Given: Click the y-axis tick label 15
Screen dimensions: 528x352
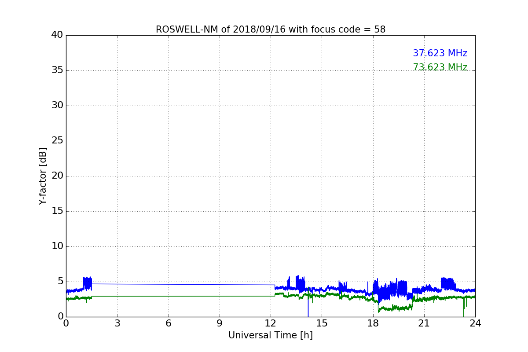Looking at the screenshot, I should 57,211.
